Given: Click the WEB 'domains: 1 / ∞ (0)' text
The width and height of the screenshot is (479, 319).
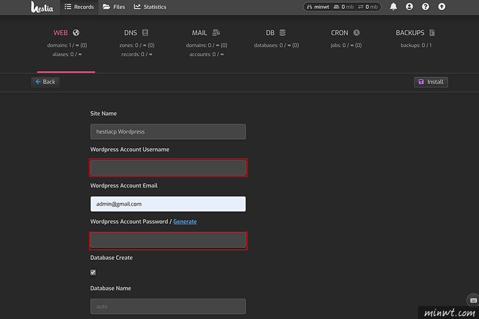Looking at the screenshot, I should coord(67,45).
